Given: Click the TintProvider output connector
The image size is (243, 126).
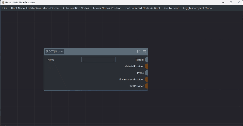Looking at the screenshot, I should (146, 86).
